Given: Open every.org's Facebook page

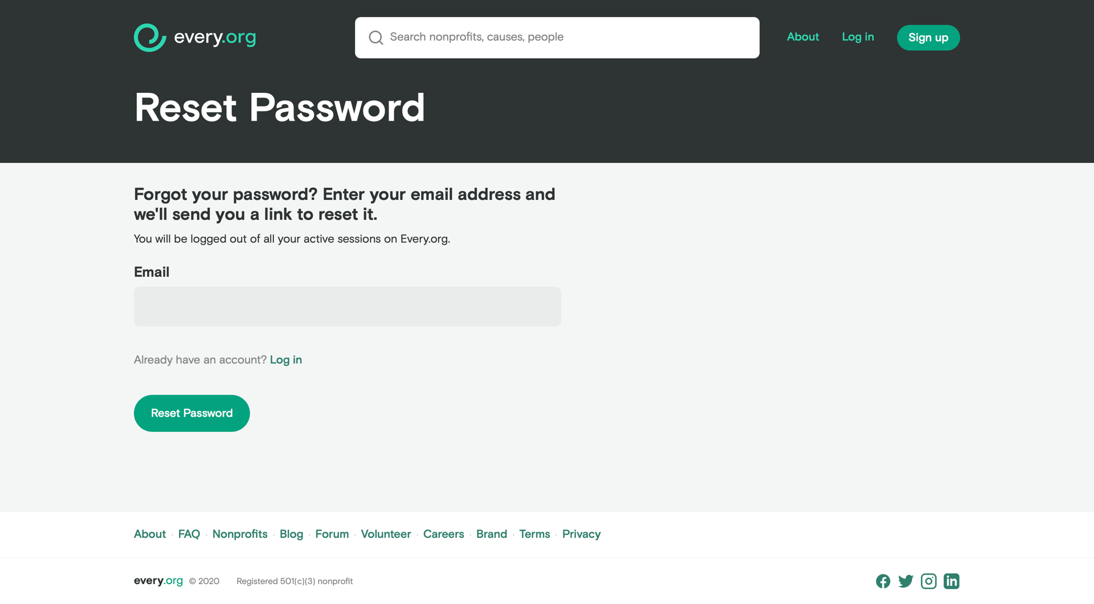Looking at the screenshot, I should click(883, 581).
